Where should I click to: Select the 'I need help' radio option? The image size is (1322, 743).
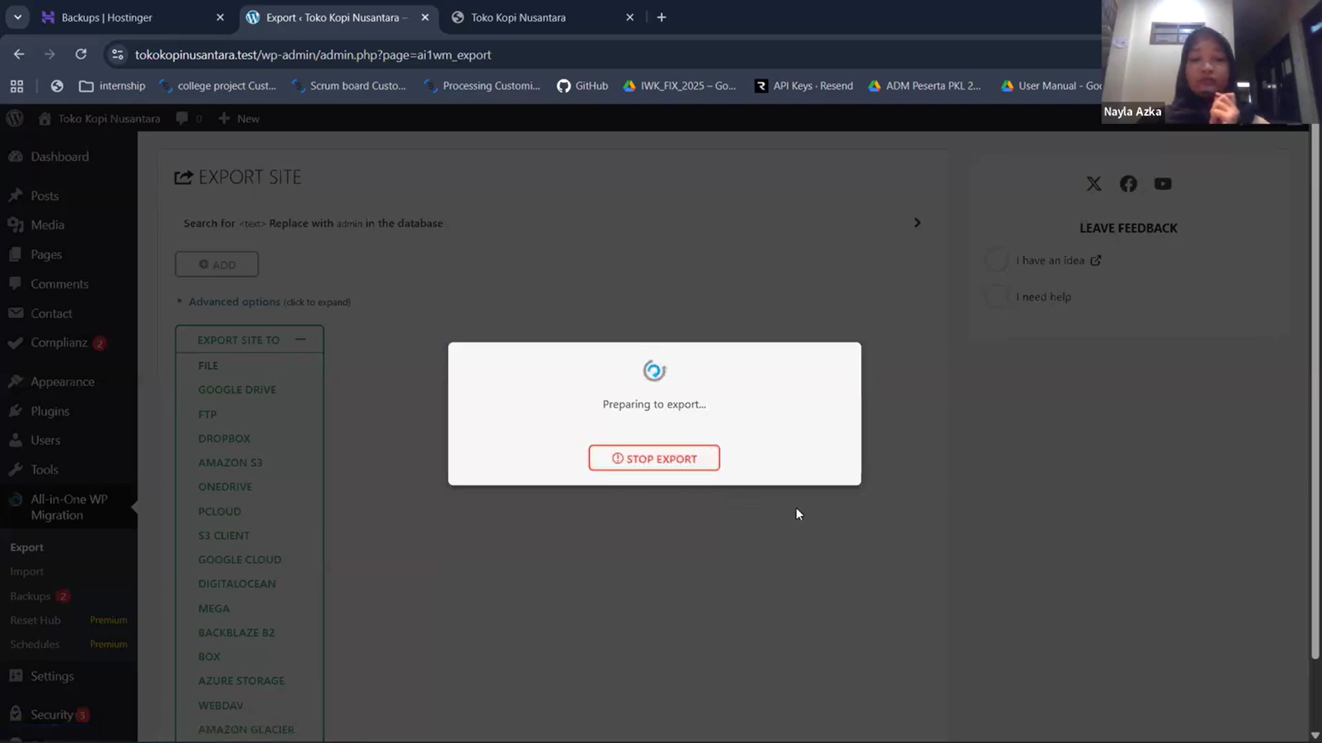click(x=996, y=297)
